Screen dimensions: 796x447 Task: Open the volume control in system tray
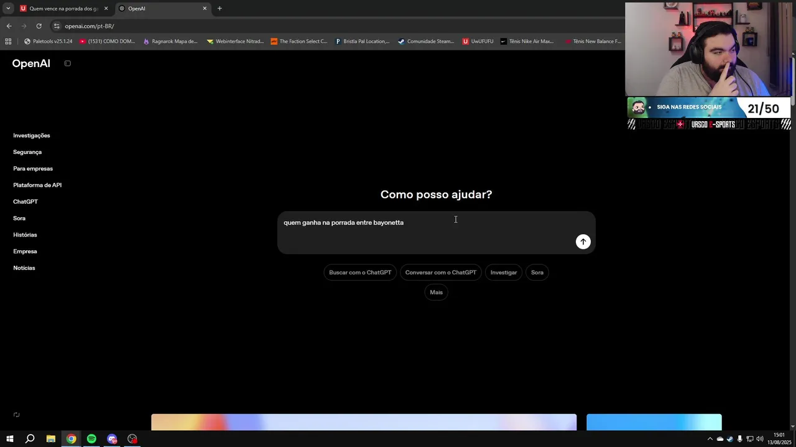pyautogui.click(x=760, y=439)
